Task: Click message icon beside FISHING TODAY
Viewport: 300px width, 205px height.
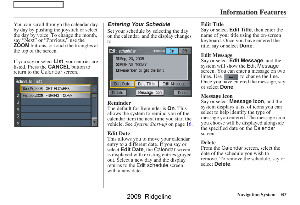Action: click(x=118, y=64)
